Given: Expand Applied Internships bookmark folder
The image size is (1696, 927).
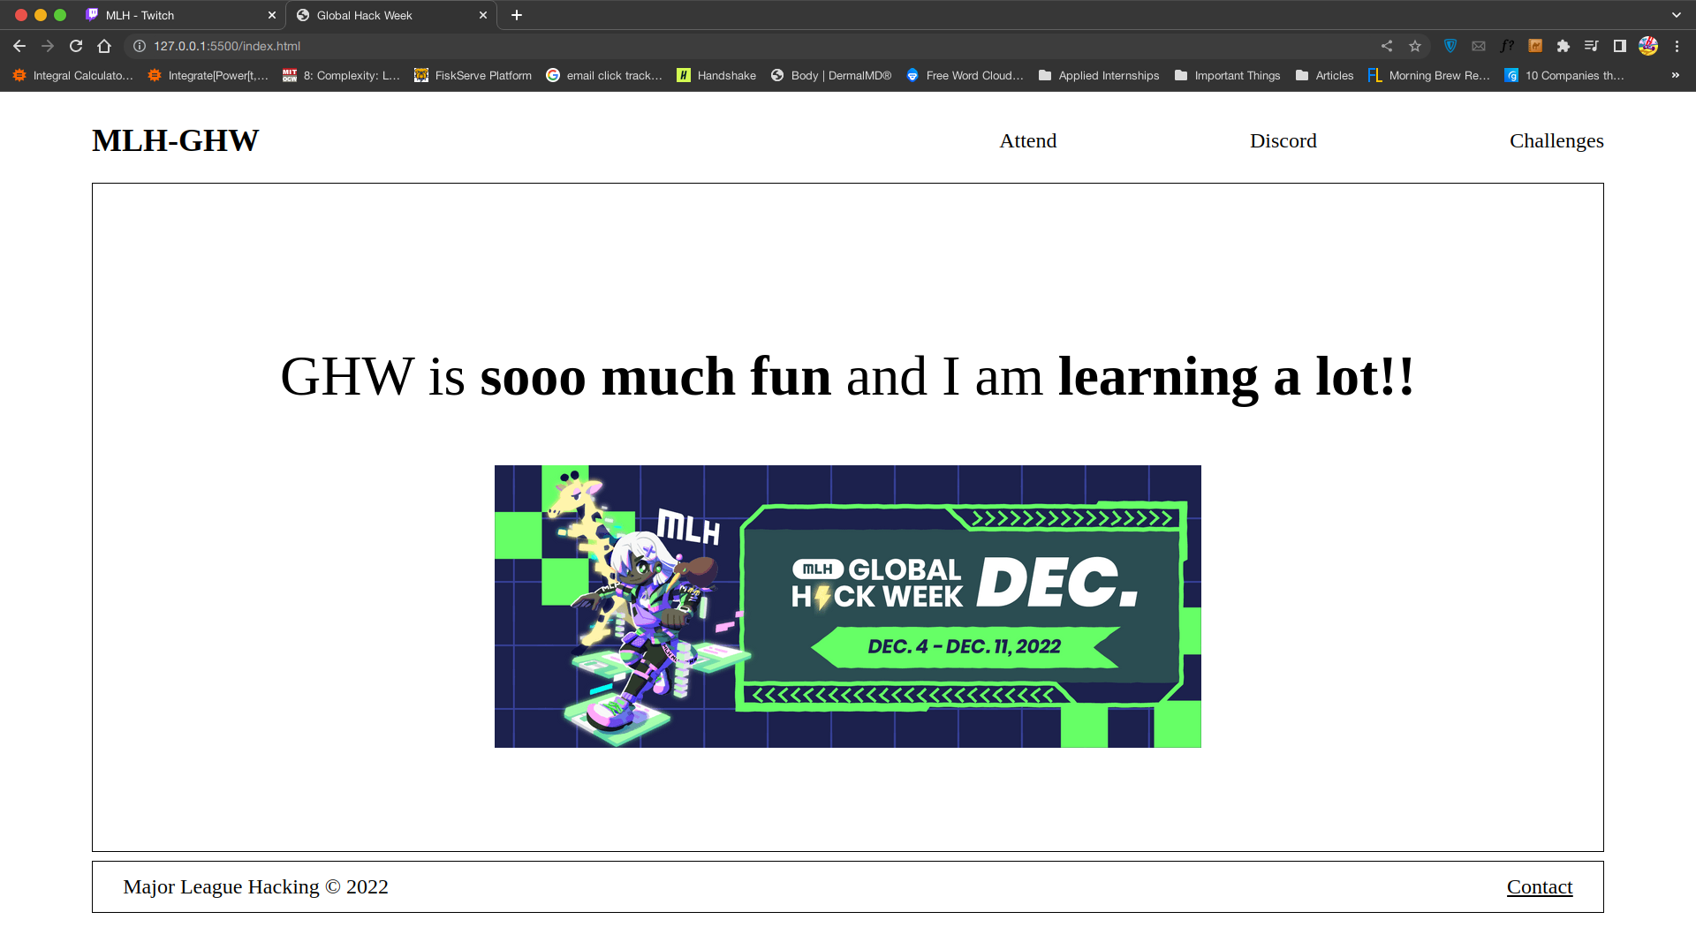Looking at the screenshot, I should point(1099,75).
